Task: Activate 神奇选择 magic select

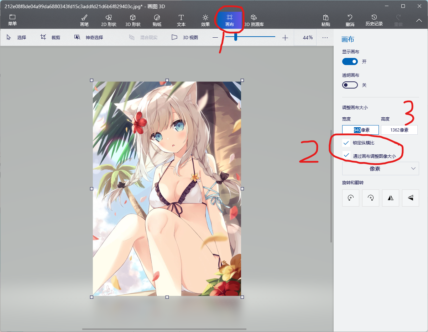Action: pos(89,37)
